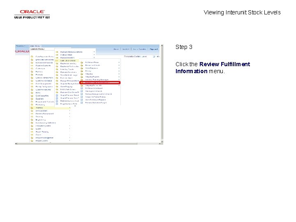Click Shortage Workbench page icon
Viewport: 296px width, 222px height.
pos(82,91)
